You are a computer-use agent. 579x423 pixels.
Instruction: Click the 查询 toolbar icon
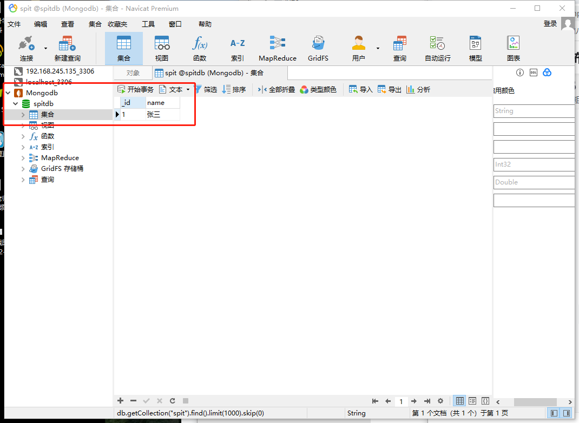[x=399, y=48]
